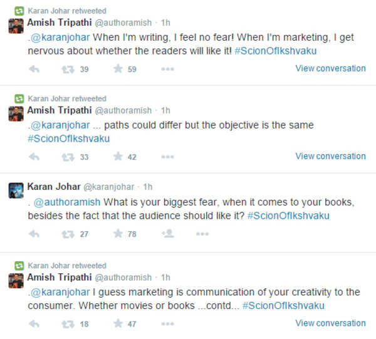The width and height of the screenshot is (376, 339).
Task: Favorite the tweet with 59 favorites
Action: click(x=118, y=69)
